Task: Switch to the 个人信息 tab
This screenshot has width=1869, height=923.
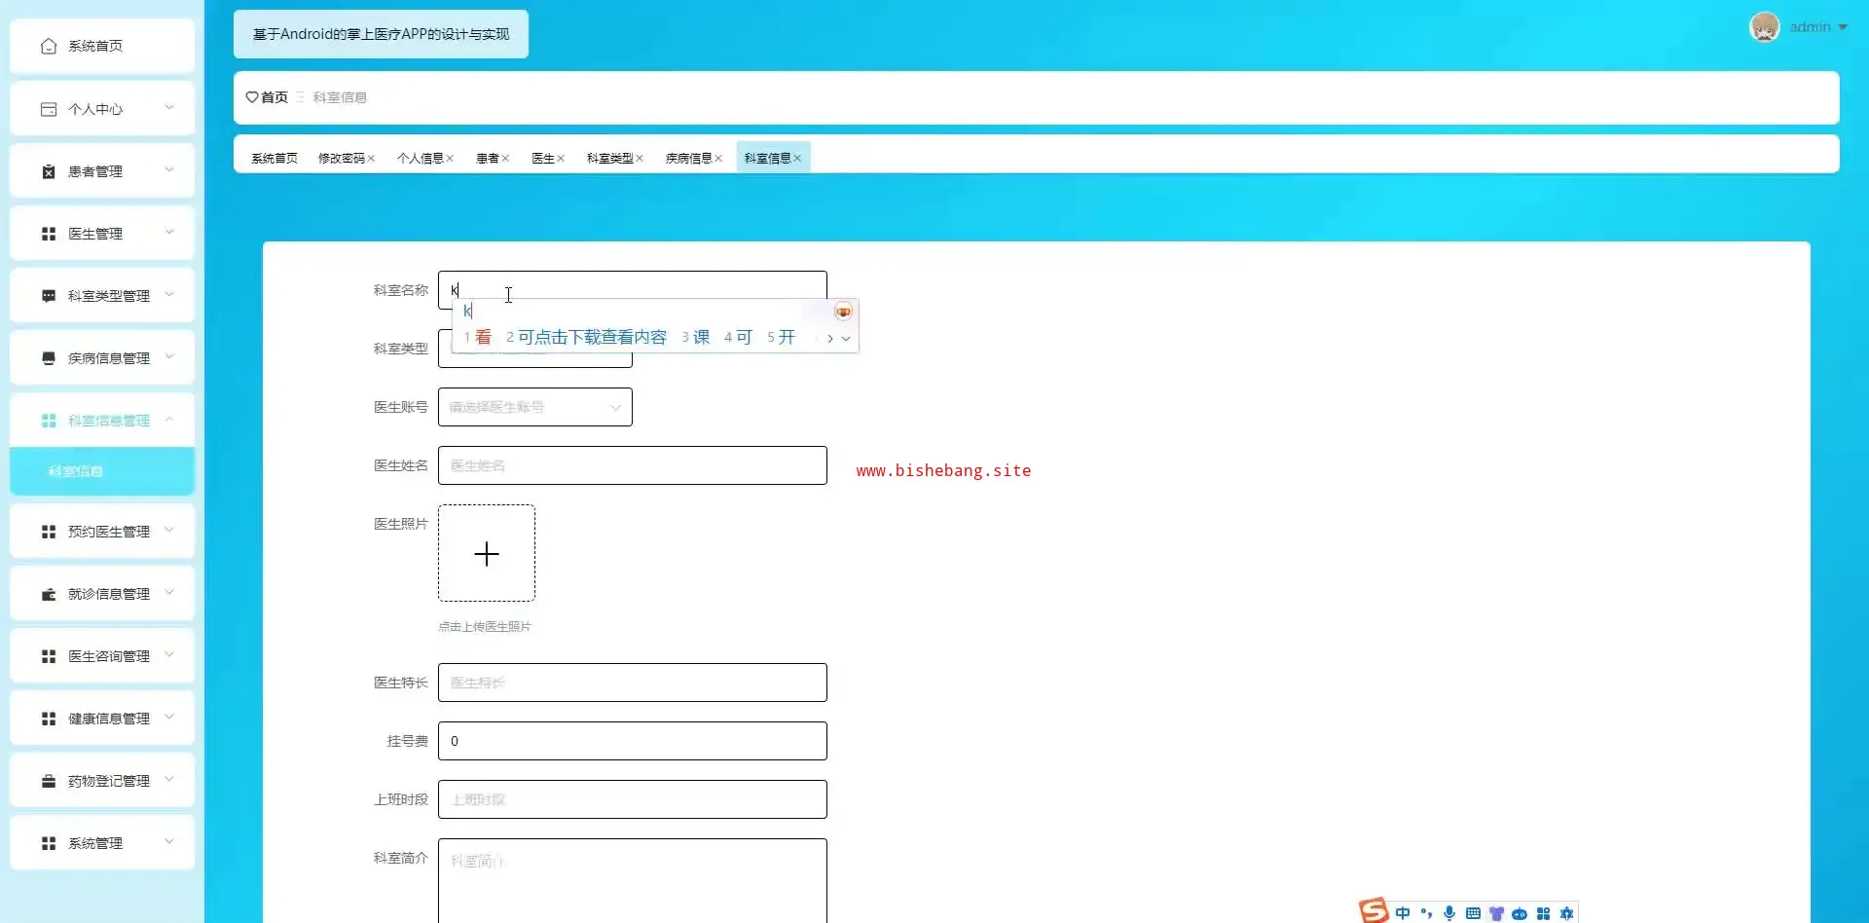Action: (x=420, y=159)
